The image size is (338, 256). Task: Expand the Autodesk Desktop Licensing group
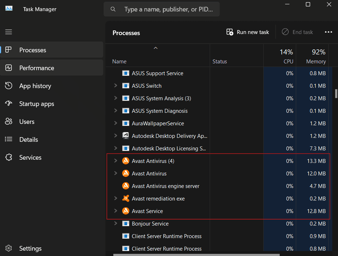(115, 148)
